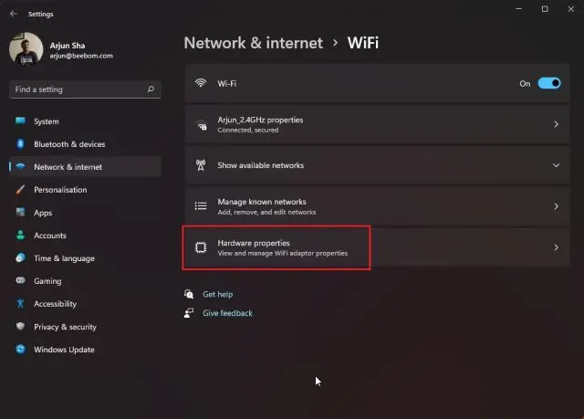Screen dimensions: 584x419
Task: Click the Give feedback link
Action: click(227, 313)
